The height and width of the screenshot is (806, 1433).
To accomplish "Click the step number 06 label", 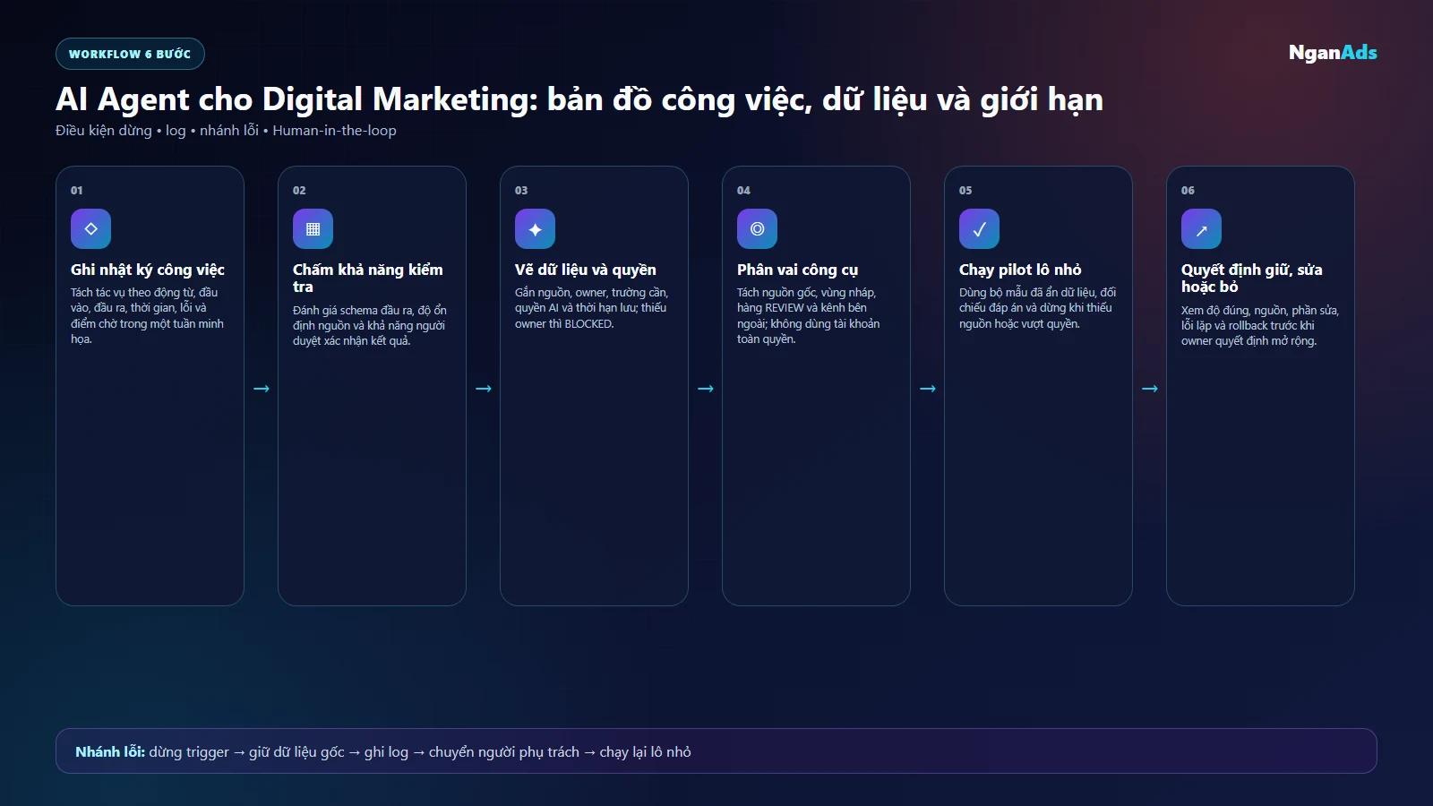I will pos(1188,191).
